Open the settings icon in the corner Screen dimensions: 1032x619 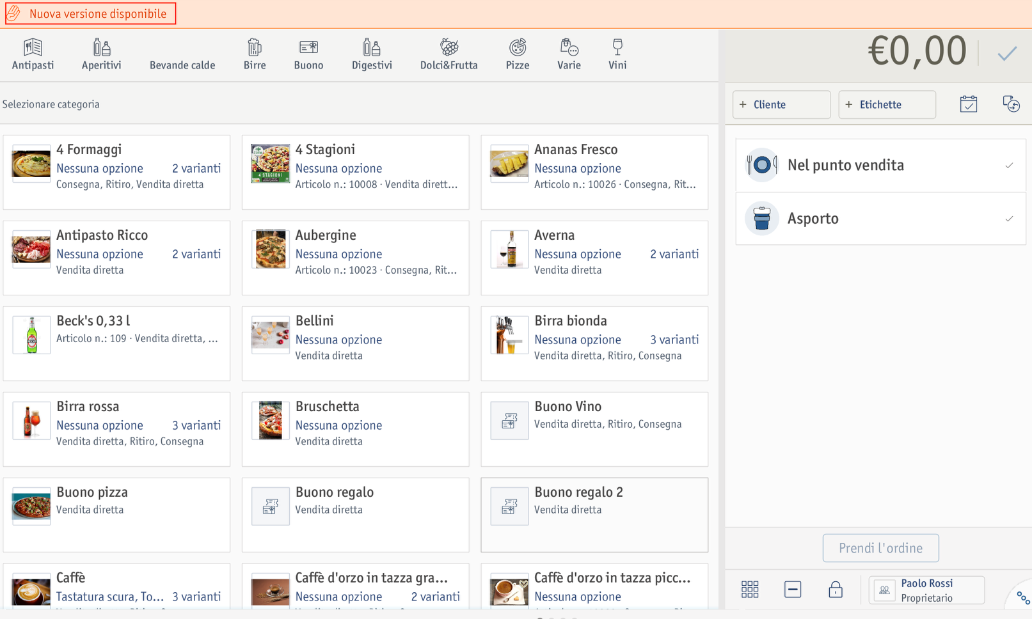[x=1023, y=599]
